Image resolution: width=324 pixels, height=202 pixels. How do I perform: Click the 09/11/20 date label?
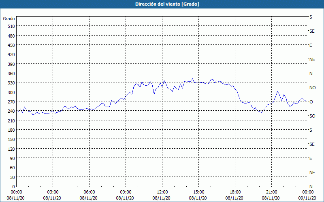(307, 198)
